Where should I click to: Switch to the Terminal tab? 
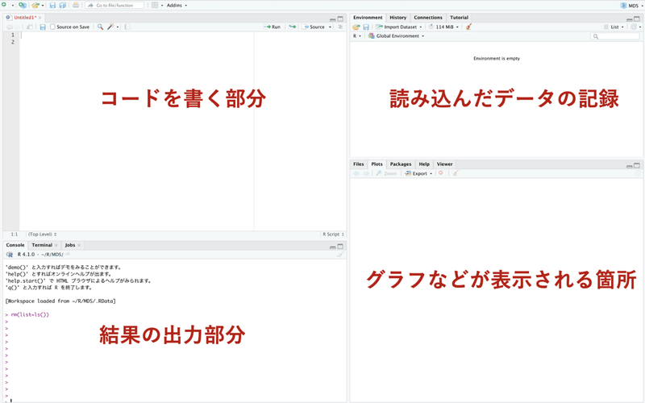tap(42, 245)
